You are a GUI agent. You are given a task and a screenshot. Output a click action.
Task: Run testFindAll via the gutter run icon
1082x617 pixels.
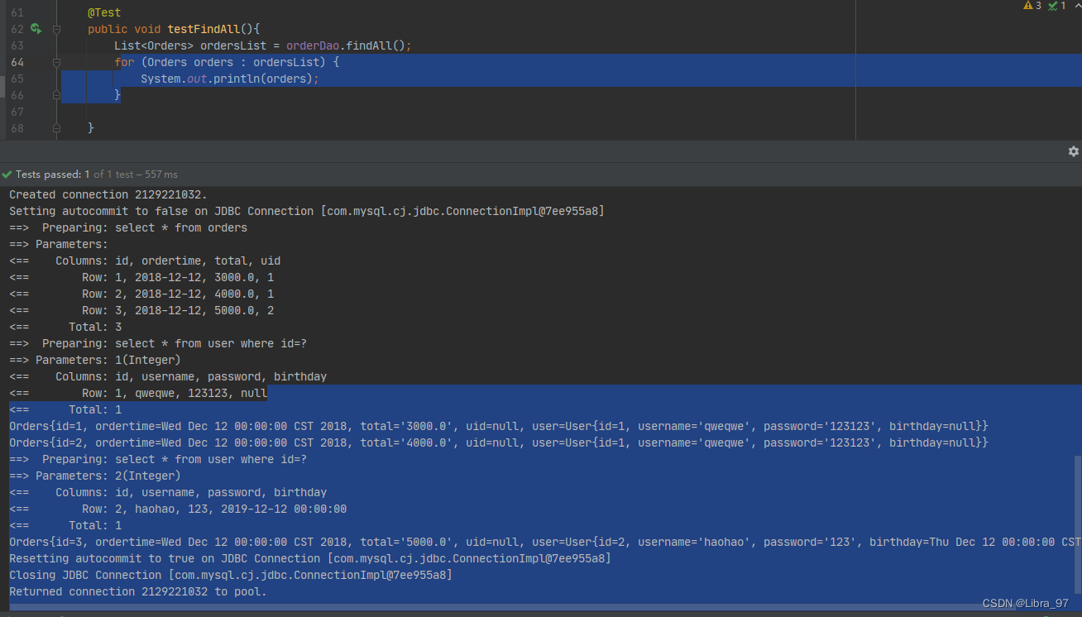[36, 29]
